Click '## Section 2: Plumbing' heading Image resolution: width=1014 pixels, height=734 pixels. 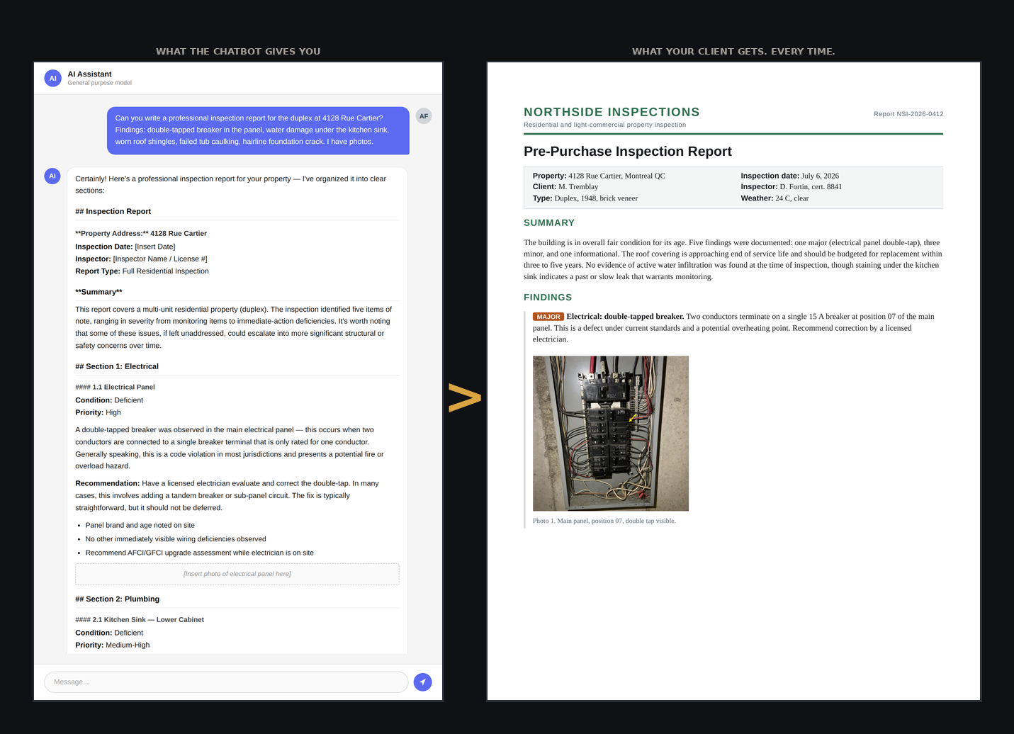[x=118, y=599]
